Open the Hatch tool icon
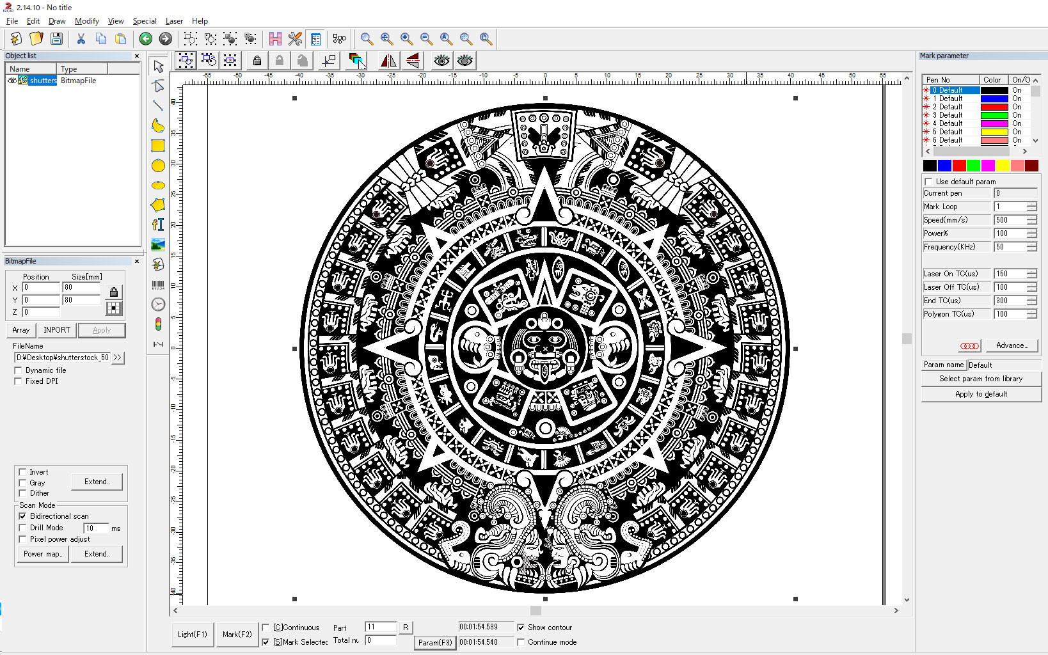This screenshot has width=1048, height=655. pyautogui.click(x=275, y=38)
